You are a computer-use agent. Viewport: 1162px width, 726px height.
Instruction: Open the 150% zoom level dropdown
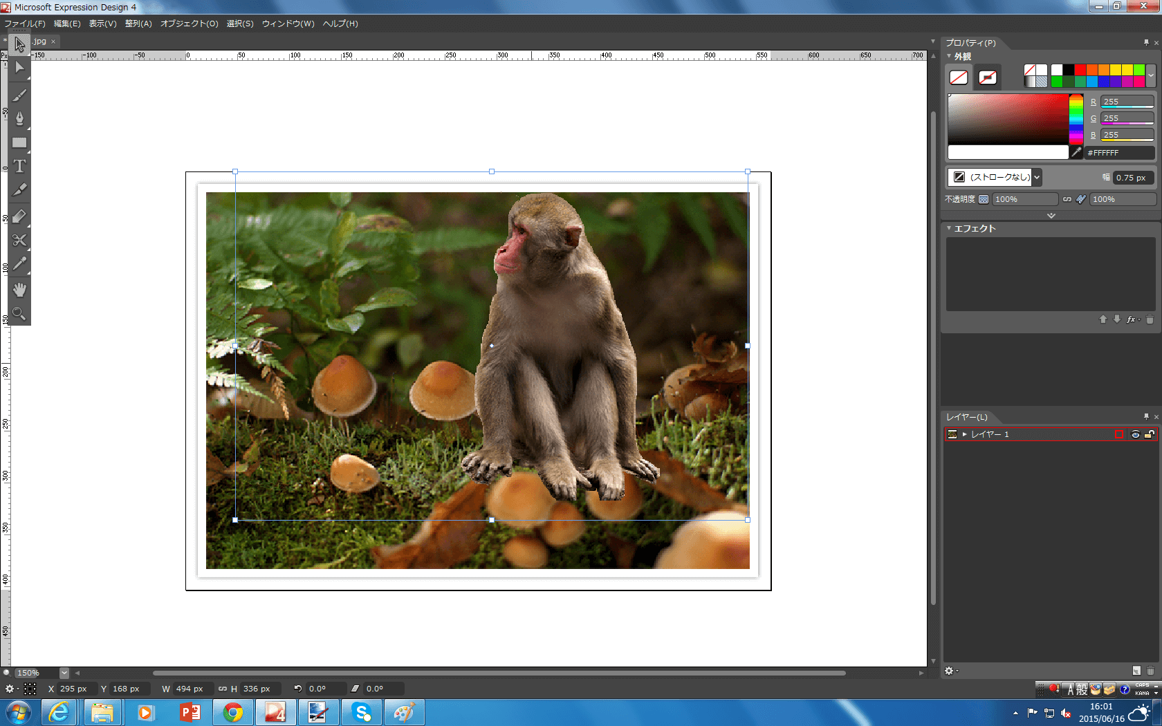(64, 673)
